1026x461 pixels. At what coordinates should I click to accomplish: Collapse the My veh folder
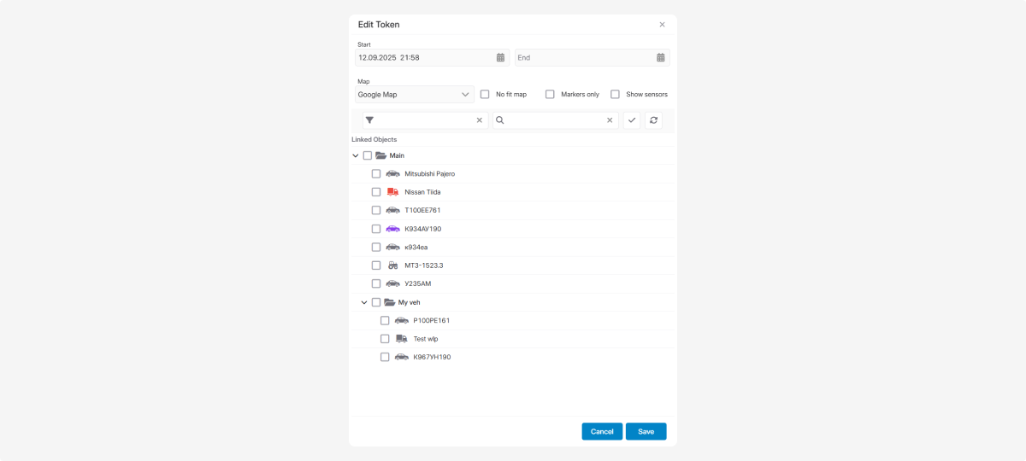(x=364, y=302)
